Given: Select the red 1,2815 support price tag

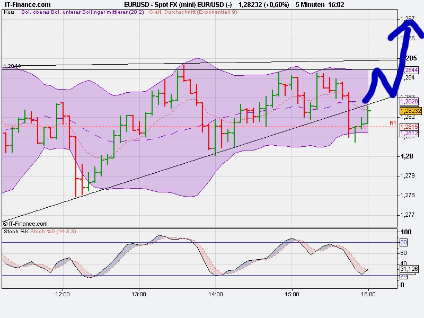Looking at the screenshot, I should 409,127.
